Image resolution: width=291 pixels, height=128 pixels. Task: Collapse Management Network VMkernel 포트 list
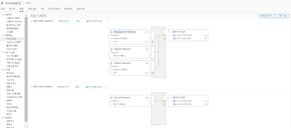pos(111,39)
